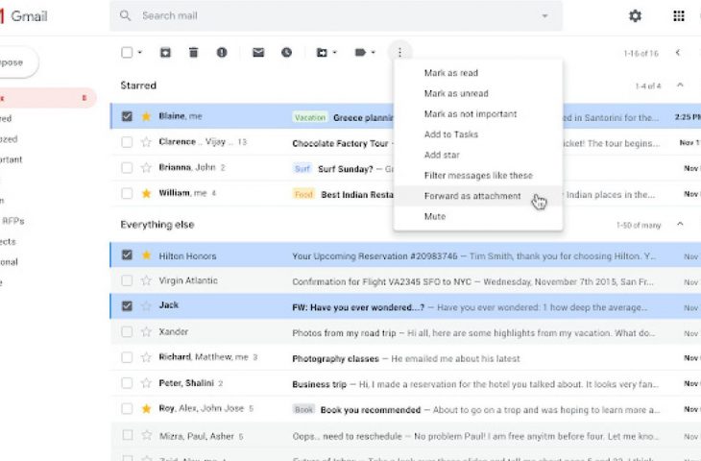Image resolution: width=701 pixels, height=461 pixels.
Task: Unstar the Hilton Honors email
Action: [x=146, y=255]
